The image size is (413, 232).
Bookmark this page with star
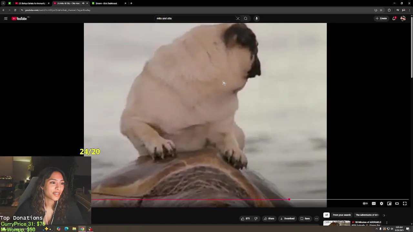click(x=381, y=10)
